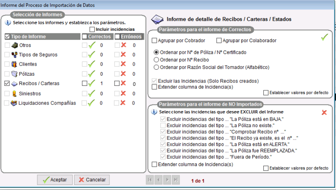Toggle exclusion "Comprobar Recibo nº ..."
The image size is (336, 190).
pyautogui.click(x=163, y=132)
